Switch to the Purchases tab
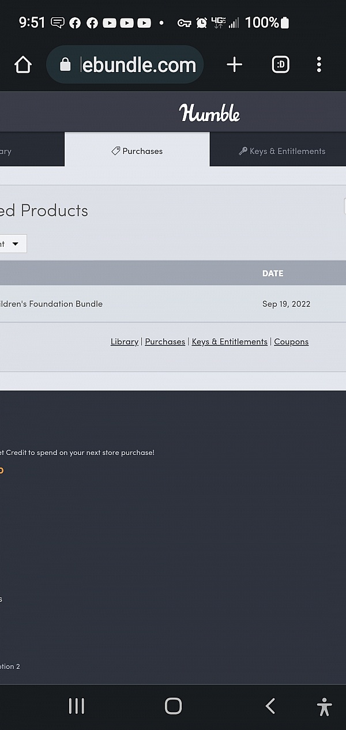Viewport: 346px width, 730px height. (x=137, y=150)
